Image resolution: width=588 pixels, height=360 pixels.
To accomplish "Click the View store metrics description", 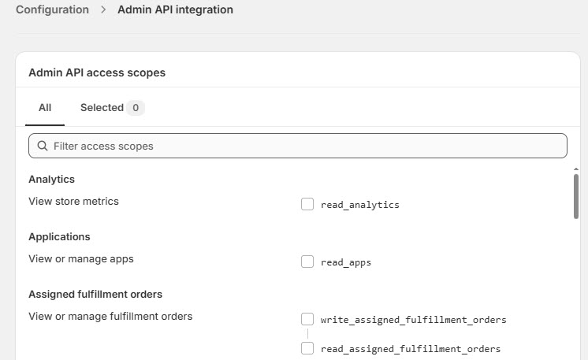I will [73, 202].
